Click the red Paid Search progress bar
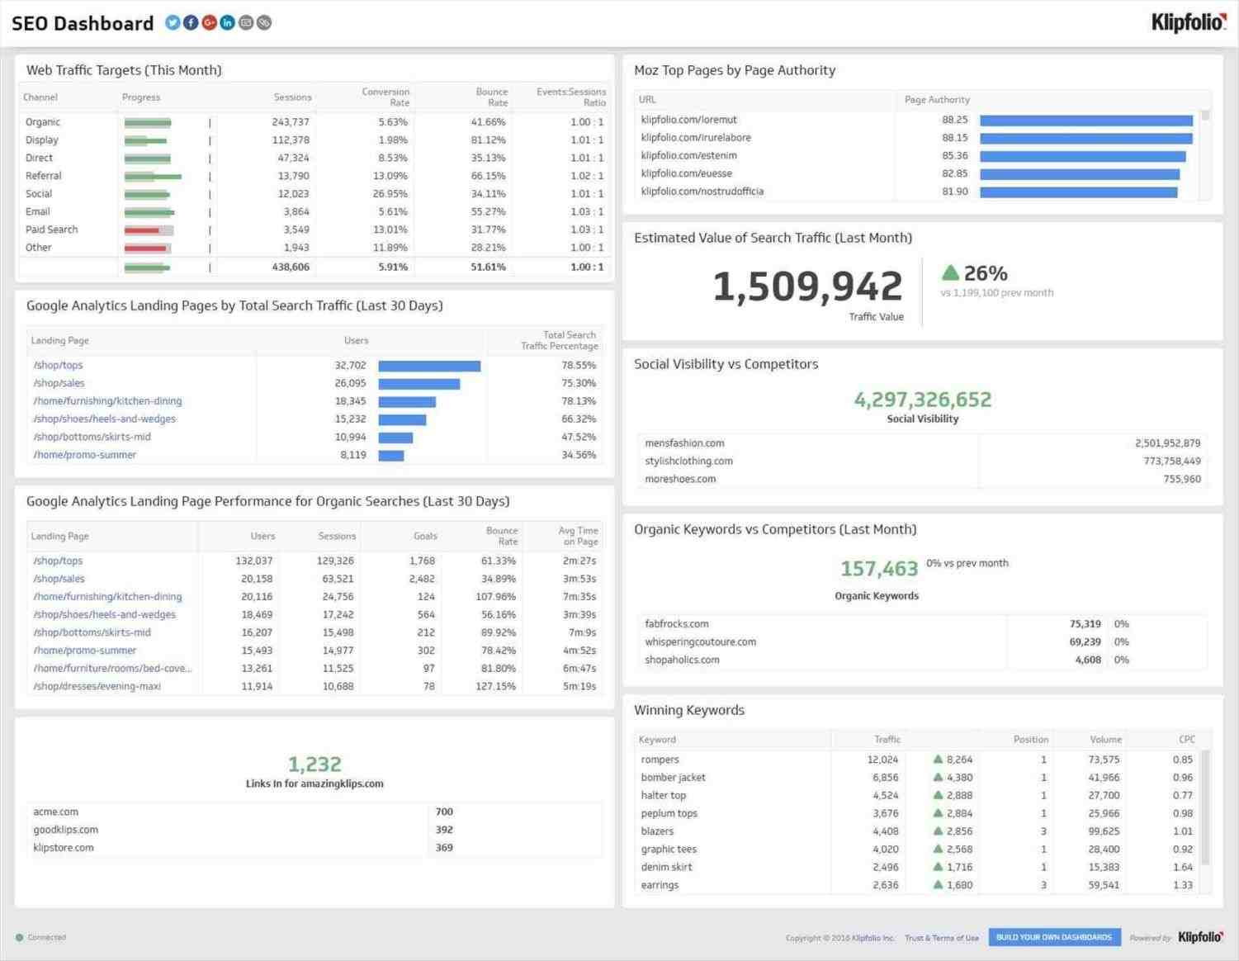The image size is (1239, 961). (149, 230)
